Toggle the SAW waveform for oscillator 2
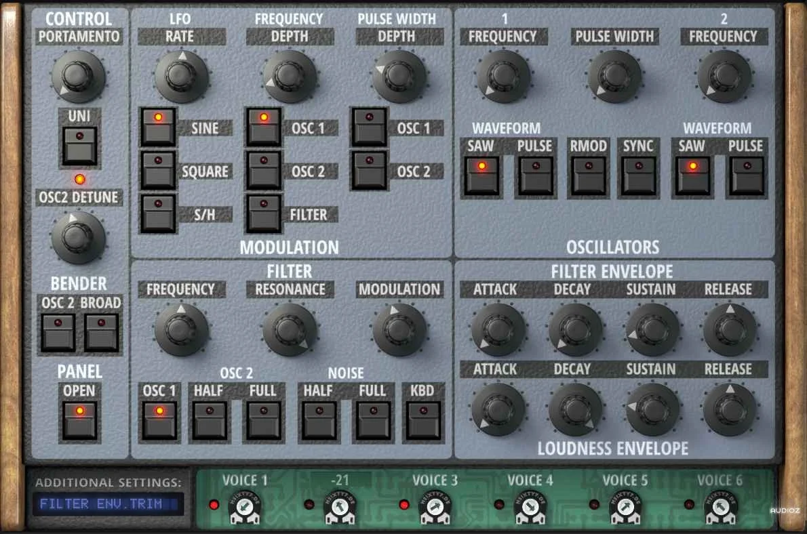Image resolution: width=807 pixels, height=534 pixels. pyautogui.click(x=693, y=176)
